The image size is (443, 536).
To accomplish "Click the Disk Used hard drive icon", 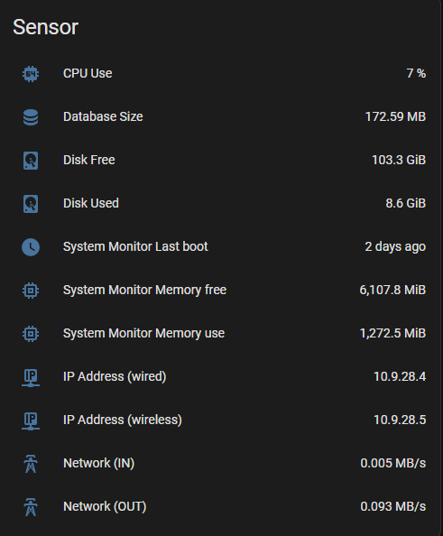I will 31,204.
